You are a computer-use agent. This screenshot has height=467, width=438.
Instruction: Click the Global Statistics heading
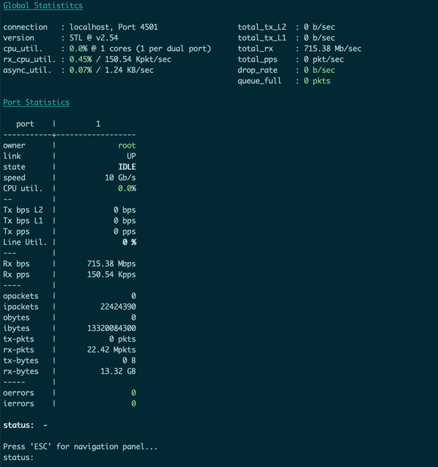[43, 6]
